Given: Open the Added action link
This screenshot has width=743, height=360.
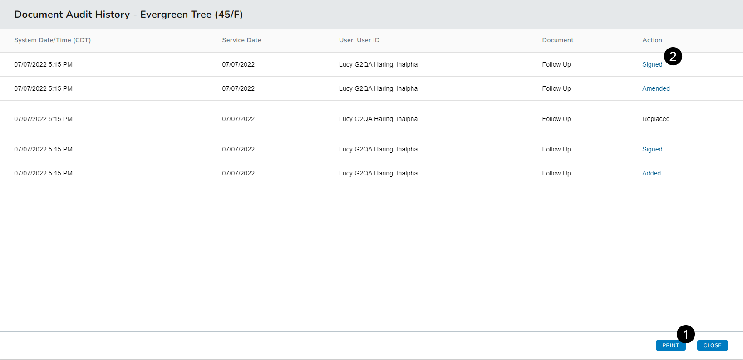Looking at the screenshot, I should pos(651,173).
